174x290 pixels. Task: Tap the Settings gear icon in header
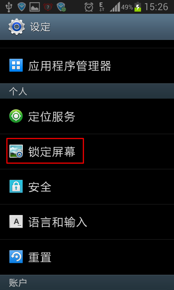coord(17,26)
